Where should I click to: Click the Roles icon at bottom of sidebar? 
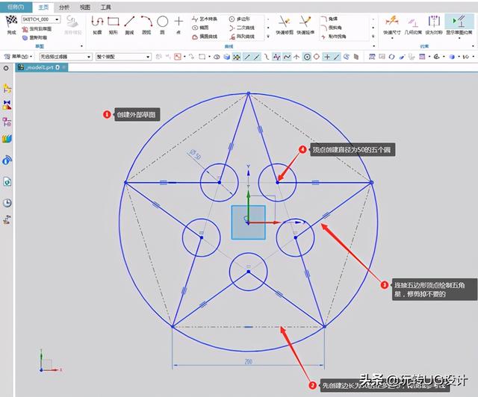pyautogui.click(x=7, y=219)
